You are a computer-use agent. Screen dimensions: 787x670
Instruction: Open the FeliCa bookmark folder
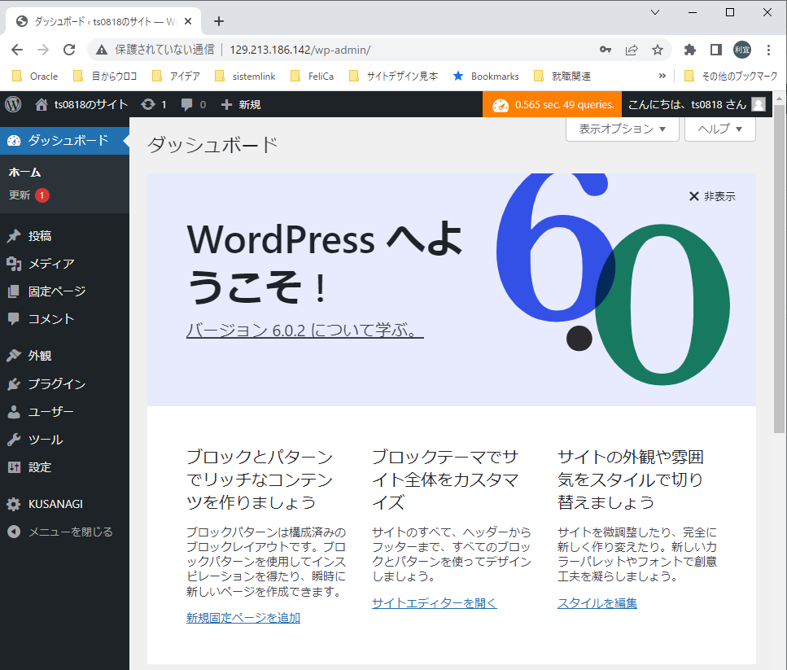click(313, 76)
